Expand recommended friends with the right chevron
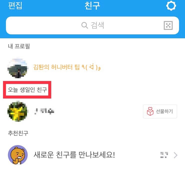This screenshot has height=173, width=185. [x=175, y=155]
